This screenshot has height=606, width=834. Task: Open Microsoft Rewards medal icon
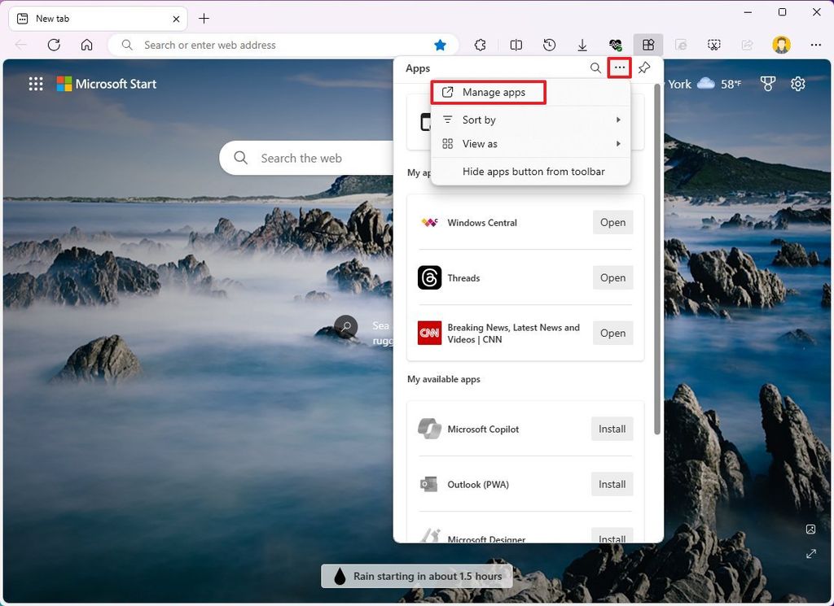pyautogui.click(x=767, y=83)
